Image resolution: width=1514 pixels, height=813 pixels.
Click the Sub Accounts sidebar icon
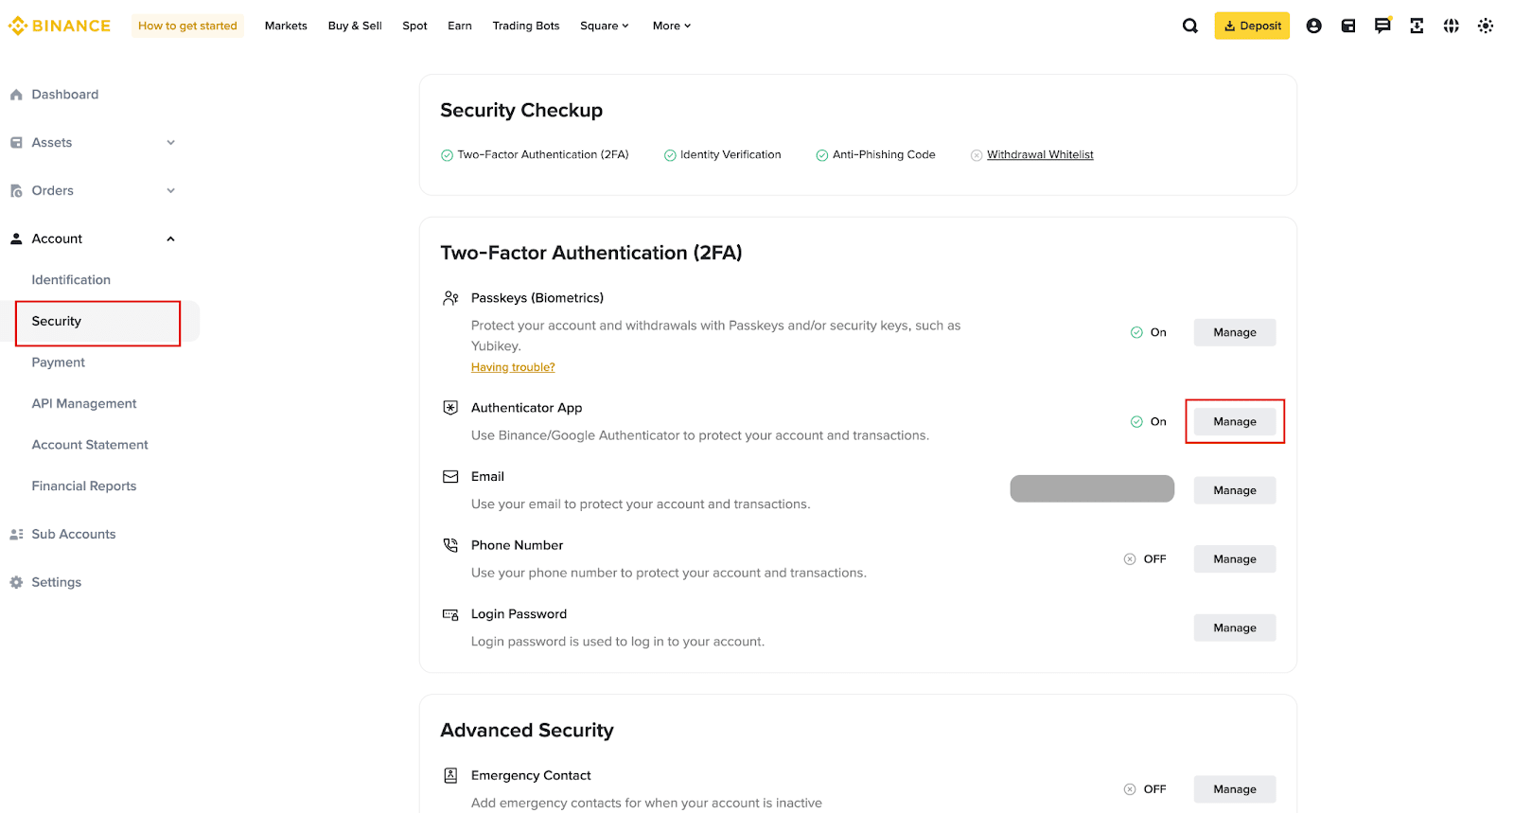[x=16, y=534]
